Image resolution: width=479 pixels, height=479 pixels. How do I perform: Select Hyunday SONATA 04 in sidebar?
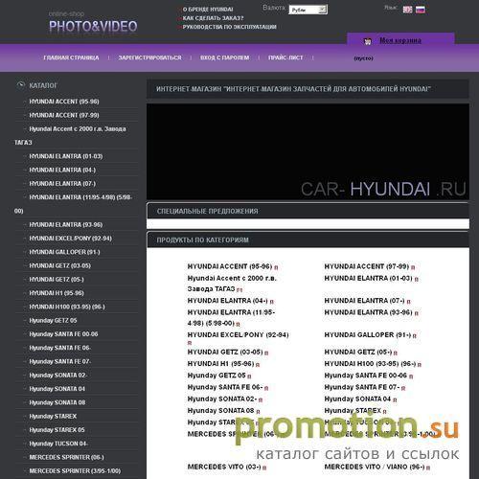57,389
